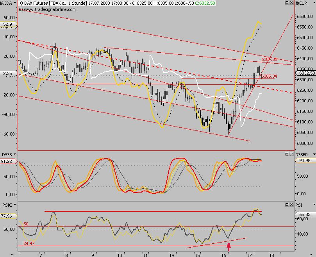Open the DSSBR dropdown arrow at right
The height and width of the screenshot is (257, 316).
(x=314, y=154)
